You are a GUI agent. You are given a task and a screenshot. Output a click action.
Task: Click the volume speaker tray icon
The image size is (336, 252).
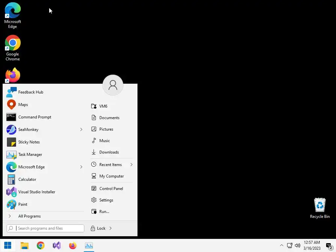pyautogui.click(x=297, y=245)
